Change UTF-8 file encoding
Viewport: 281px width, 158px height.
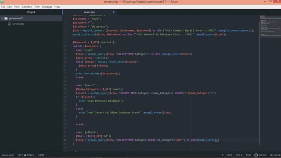coord(239,155)
